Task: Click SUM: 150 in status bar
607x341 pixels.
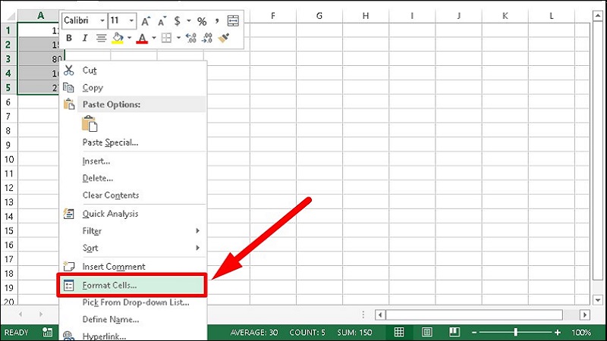Action: pos(354,333)
